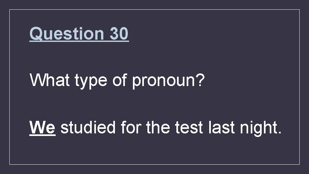This screenshot has width=309, height=174.
Task: Select the word "studied" in the sentence
Action: (88, 127)
